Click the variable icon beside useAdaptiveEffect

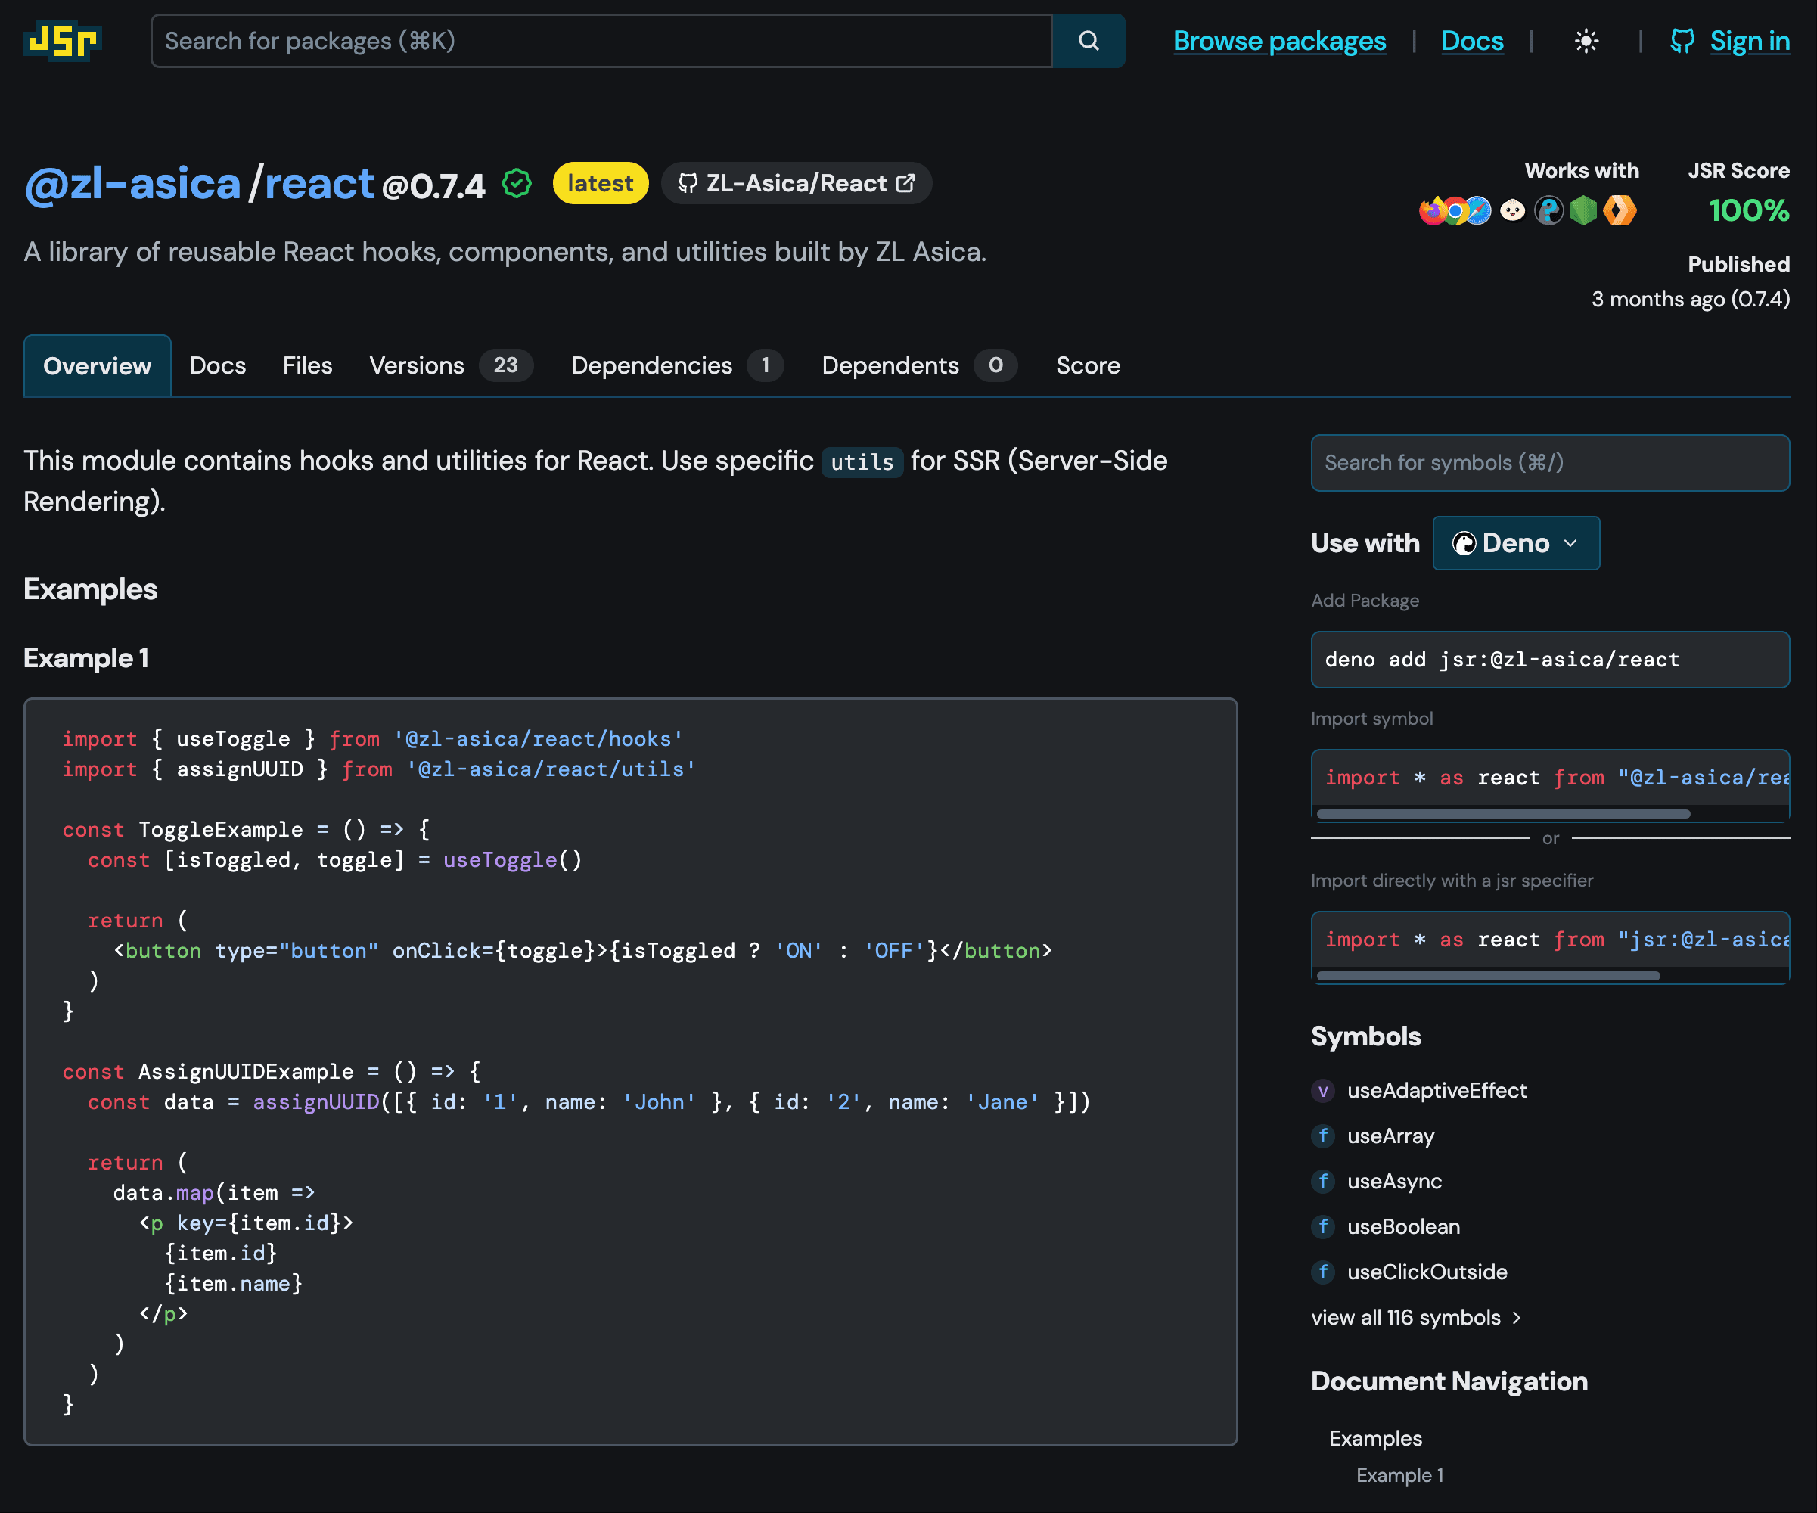pyautogui.click(x=1323, y=1091)
